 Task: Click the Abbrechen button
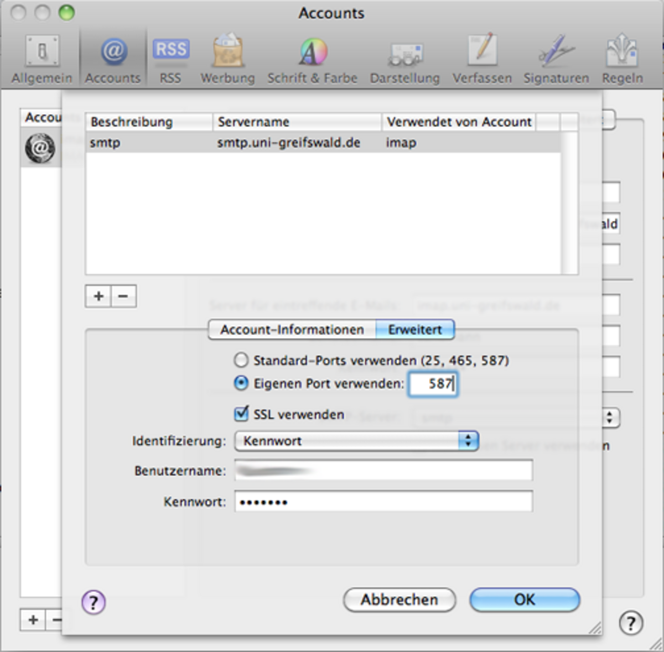(399, 599)
